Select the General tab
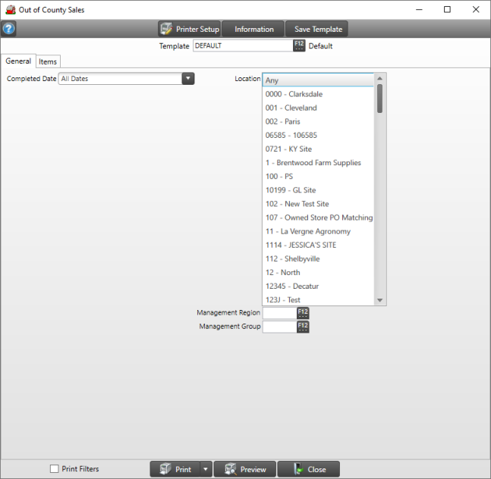 (18, 61)
